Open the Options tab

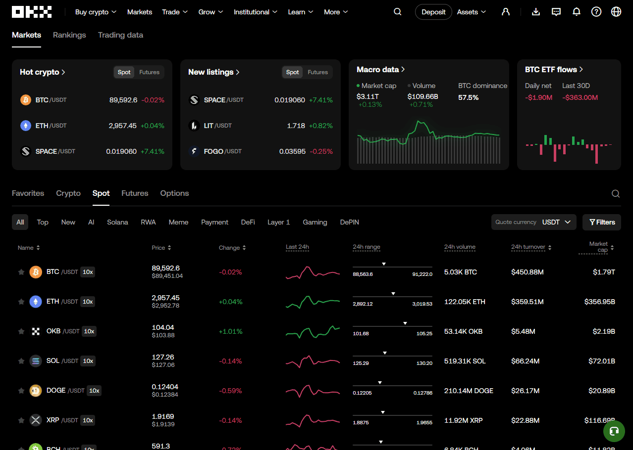pyautogui.click(x=174, y=193)
